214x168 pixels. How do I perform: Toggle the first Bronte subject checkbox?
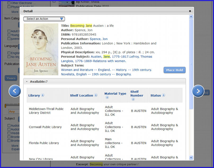pos(9,137)
